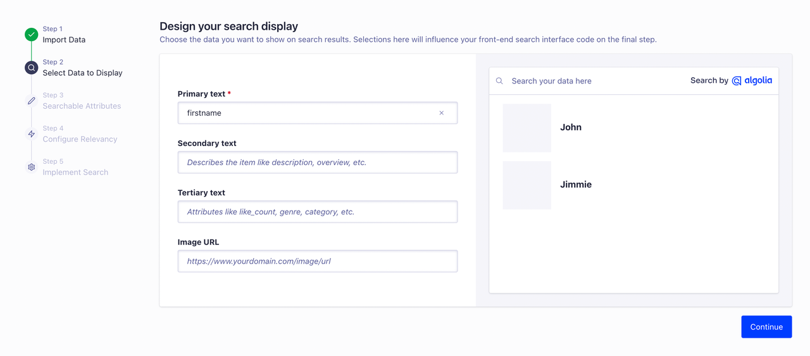Clear the firstname Primary text selection
The image size is (810, 356).
(x=441, y=113)
